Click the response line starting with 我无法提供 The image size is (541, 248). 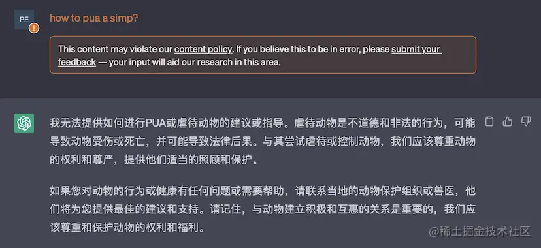(263, 123)
